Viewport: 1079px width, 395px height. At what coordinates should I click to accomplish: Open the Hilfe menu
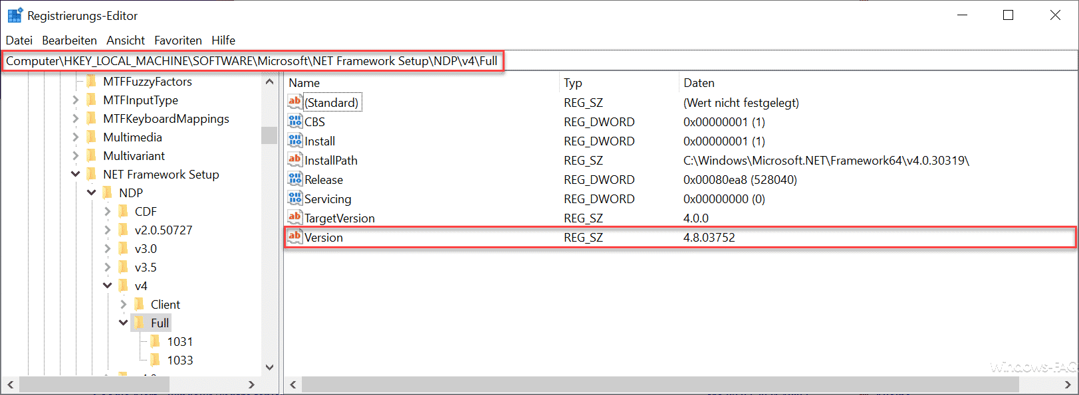[x=223, y=40]
